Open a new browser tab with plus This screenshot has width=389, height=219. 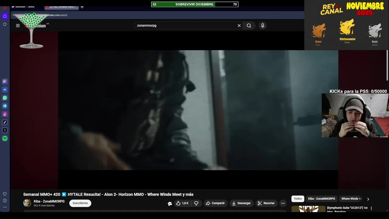point(82,7)
